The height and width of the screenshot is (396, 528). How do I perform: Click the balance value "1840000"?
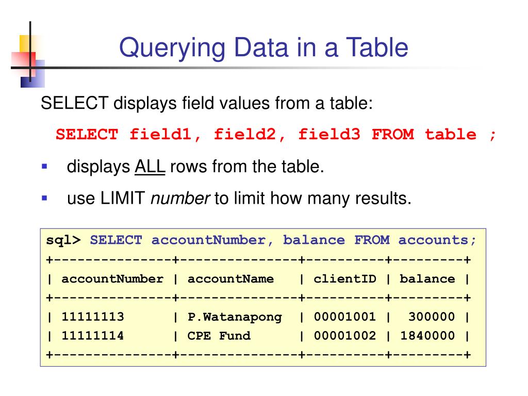coord(427,336)
